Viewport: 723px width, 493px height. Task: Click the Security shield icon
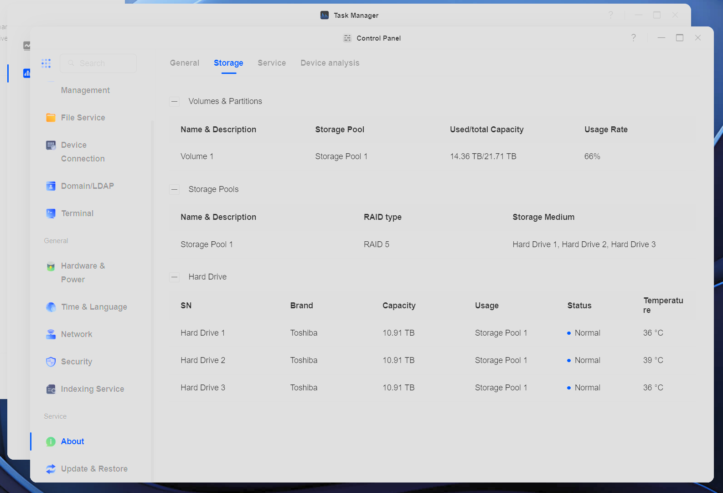[x=51, y=362]
